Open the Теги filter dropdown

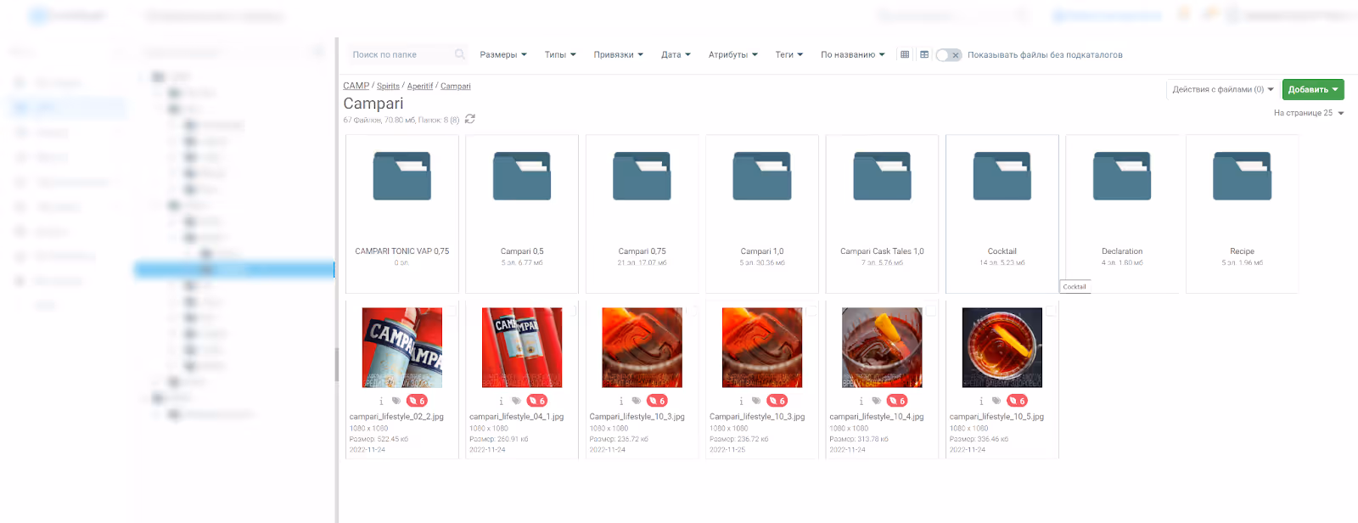788,54
